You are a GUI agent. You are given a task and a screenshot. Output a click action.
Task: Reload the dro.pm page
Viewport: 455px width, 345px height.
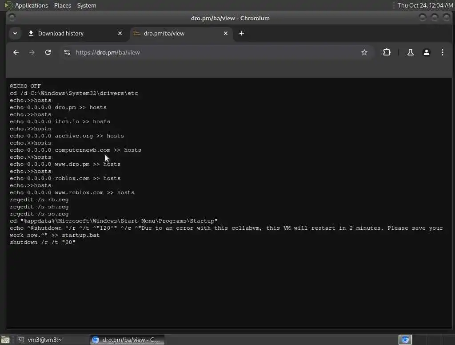coord(48,52)
